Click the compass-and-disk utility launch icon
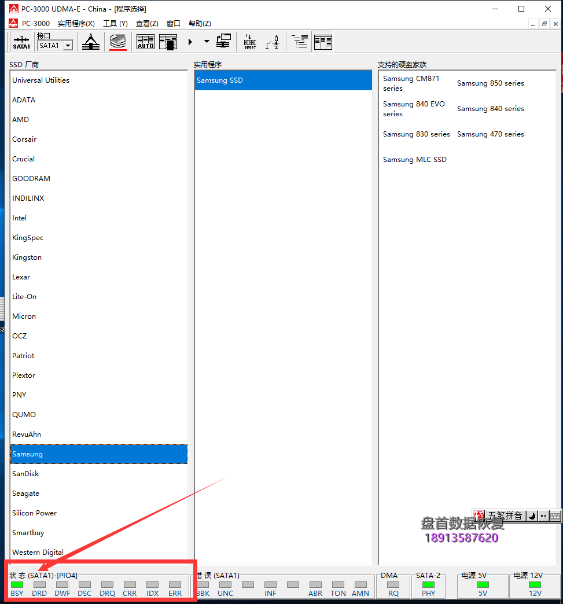 [91, 42]
